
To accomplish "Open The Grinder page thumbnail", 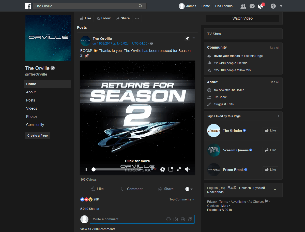I will click(214, 130).
